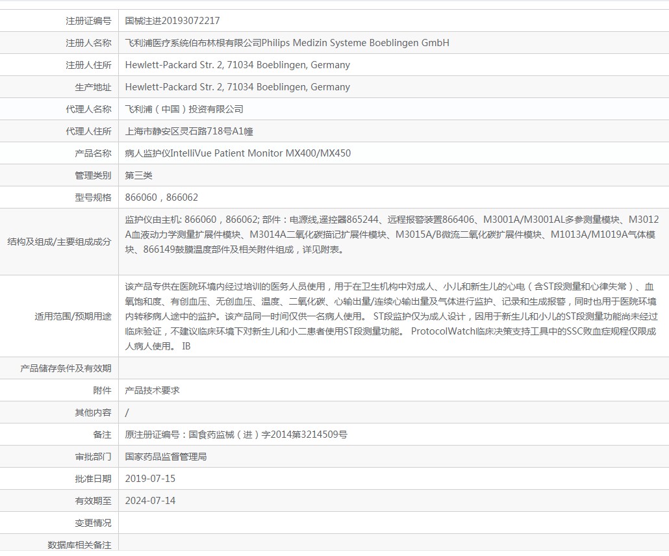Click the product name IntelliVue Patient Monitor MX400/MX450

point(260,153)
